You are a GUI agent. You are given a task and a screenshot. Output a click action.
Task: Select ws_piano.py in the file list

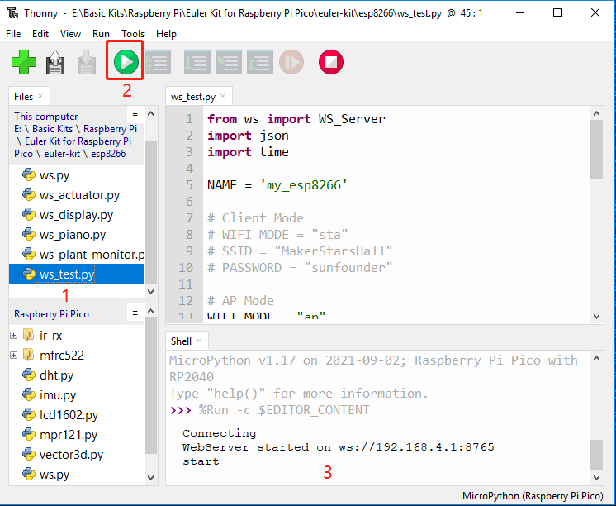(73, 235)
